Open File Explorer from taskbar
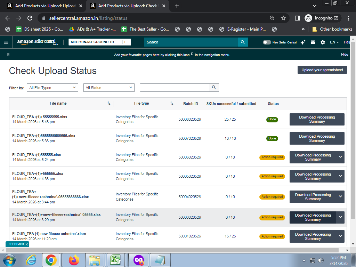The height and width of the screenshot is (267, 356). click(95, 260)
